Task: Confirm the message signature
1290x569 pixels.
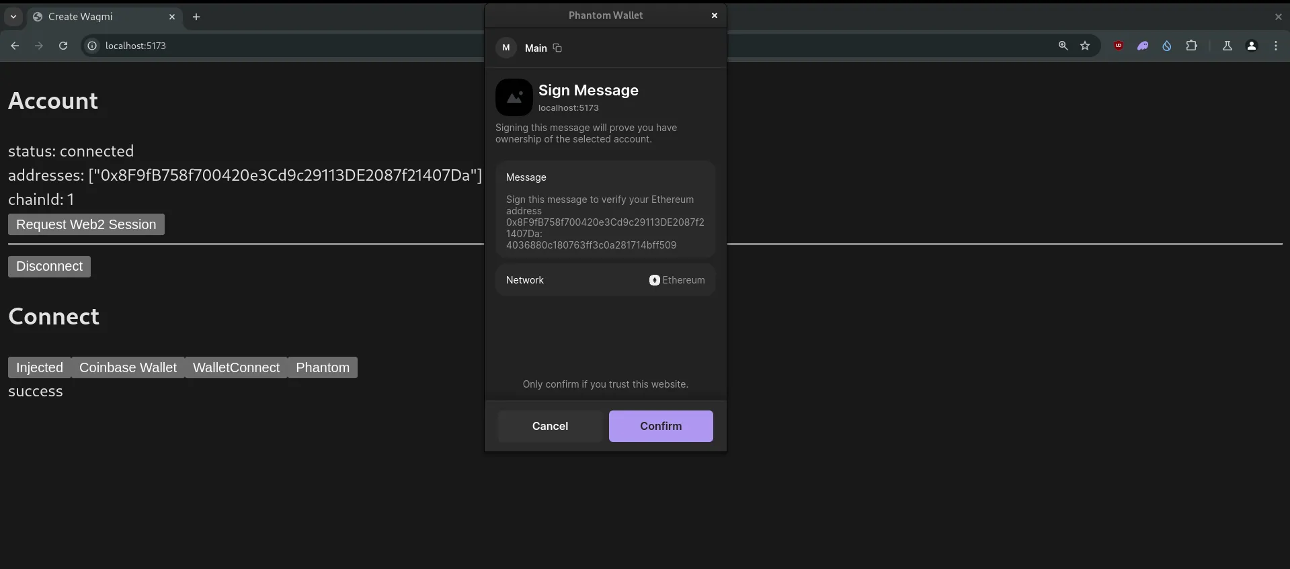Action: click(x=660, y=426)
